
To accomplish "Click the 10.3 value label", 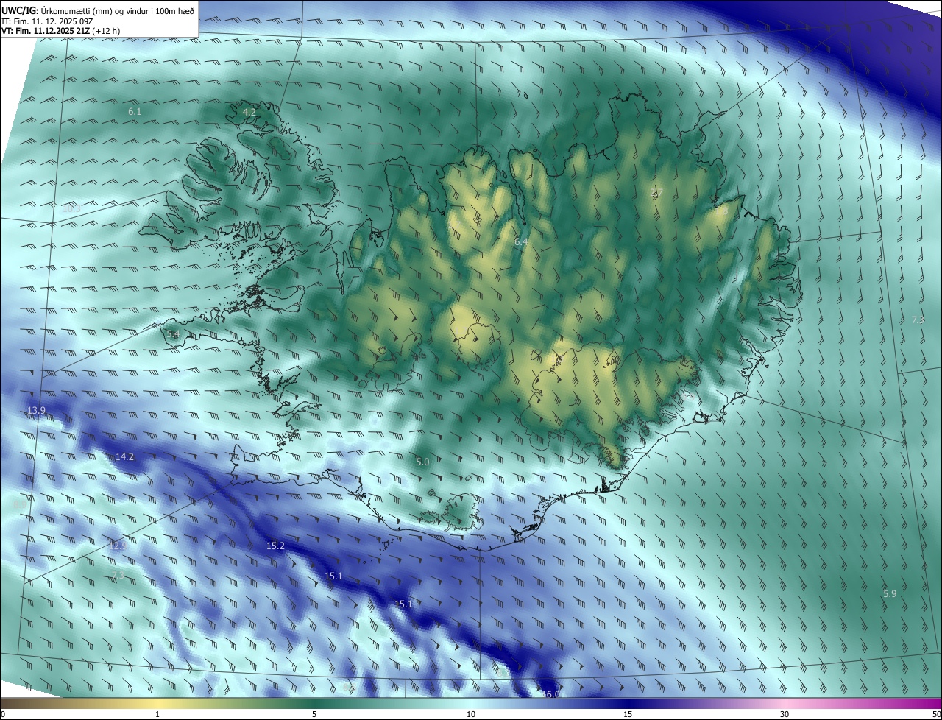I will (x=71, y=209).
